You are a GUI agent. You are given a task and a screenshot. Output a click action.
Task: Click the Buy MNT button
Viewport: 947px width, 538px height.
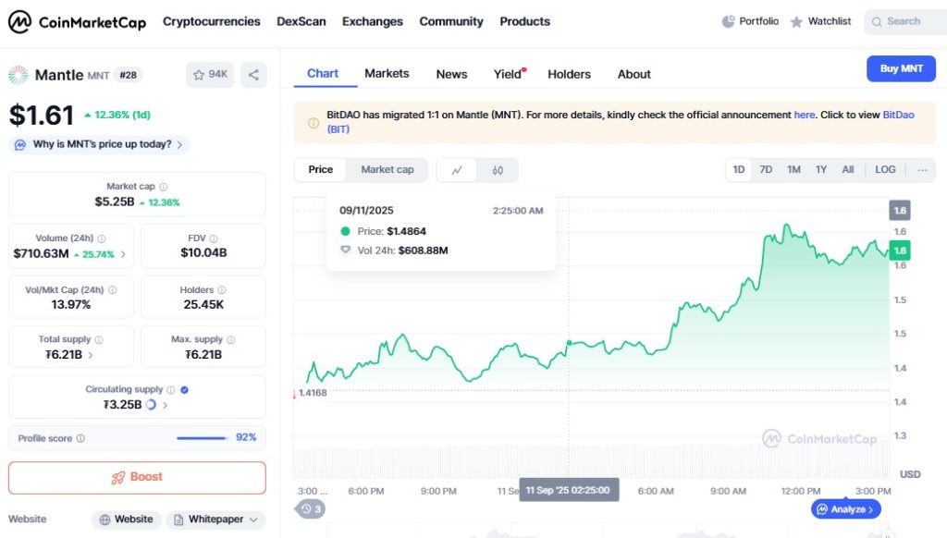(901, 68)
